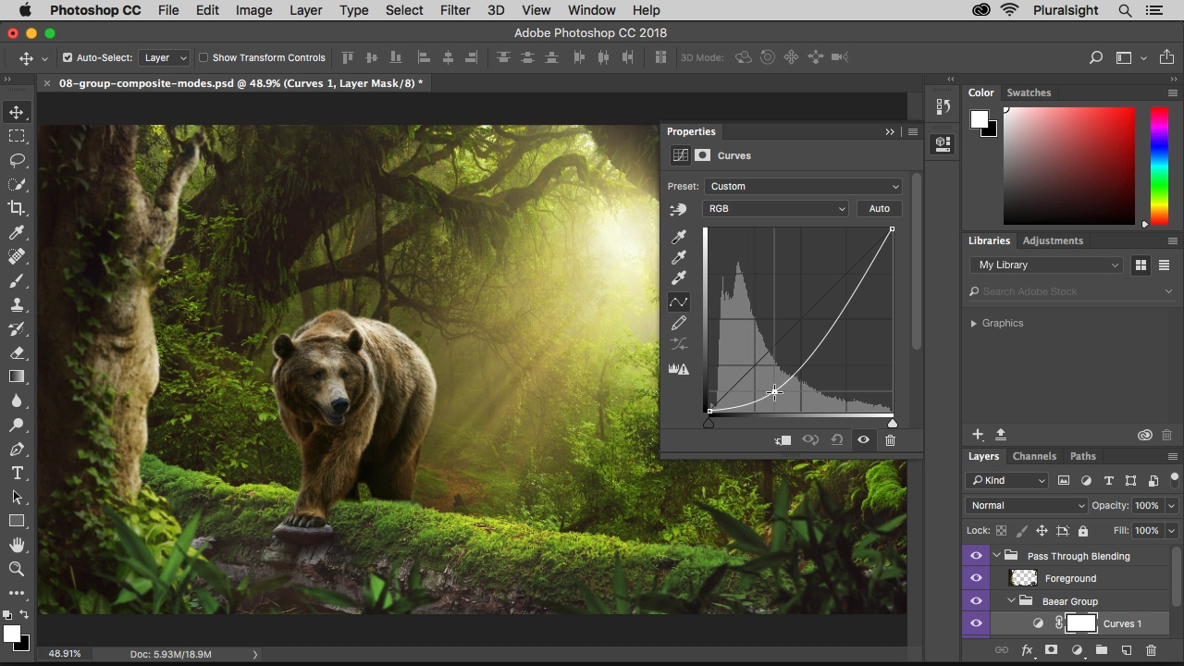This screenshot has height=666, width=1184.
Task: Open the new adjustment layer icon in Layers panel
Action: 1076,650
